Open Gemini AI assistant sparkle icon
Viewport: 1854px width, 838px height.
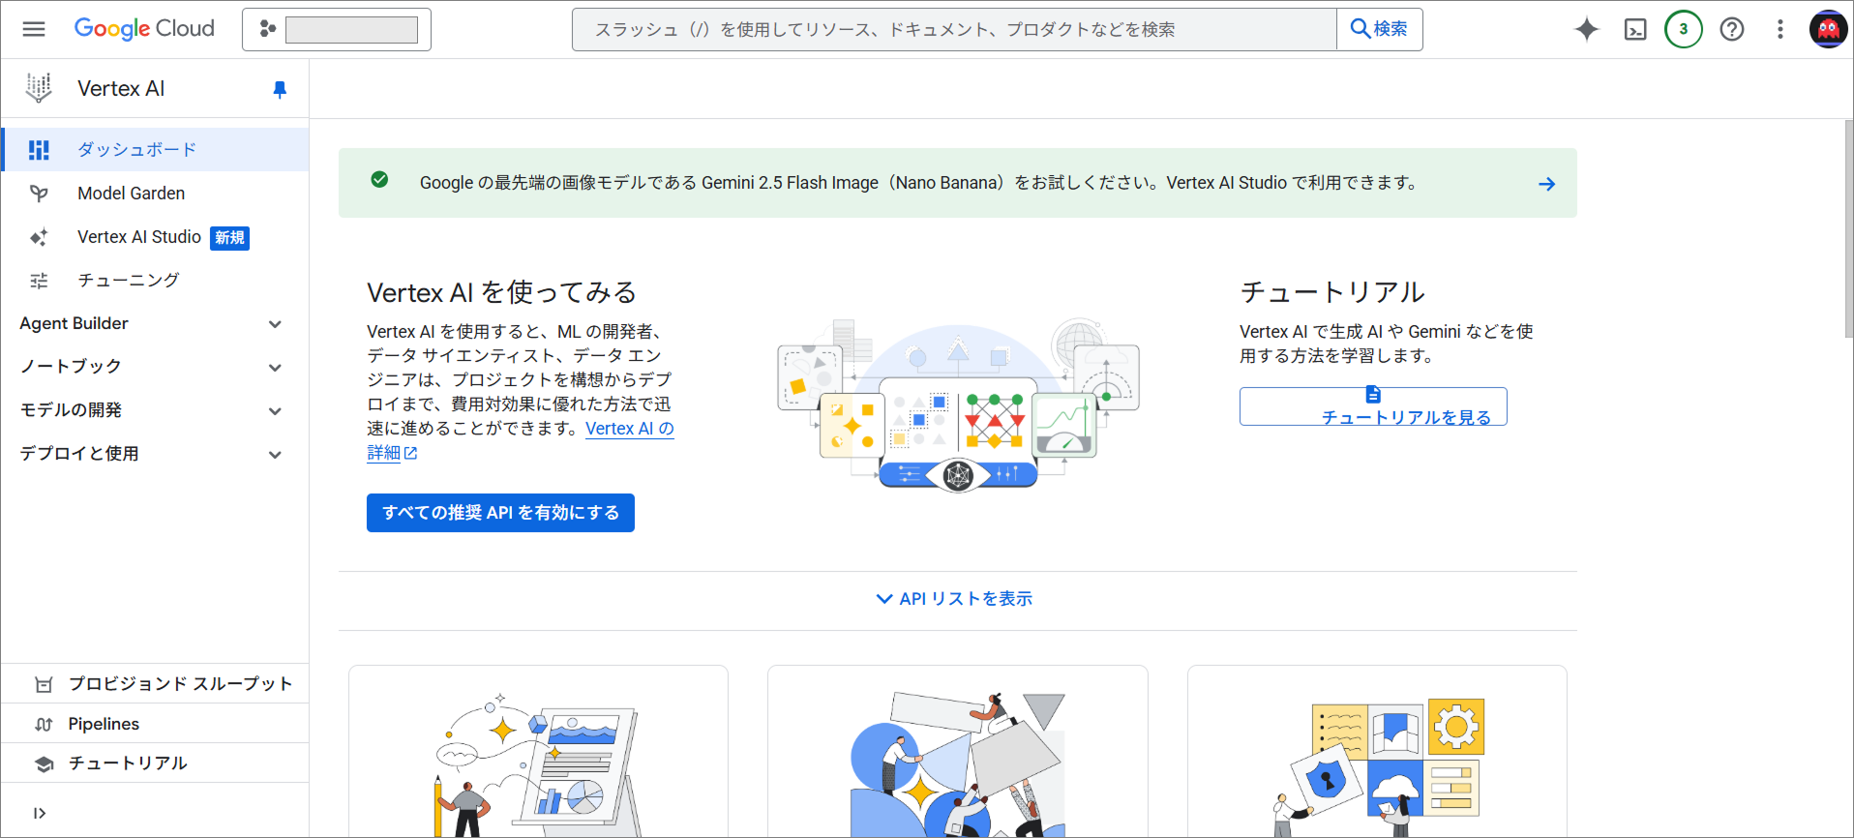point(1587,29)
